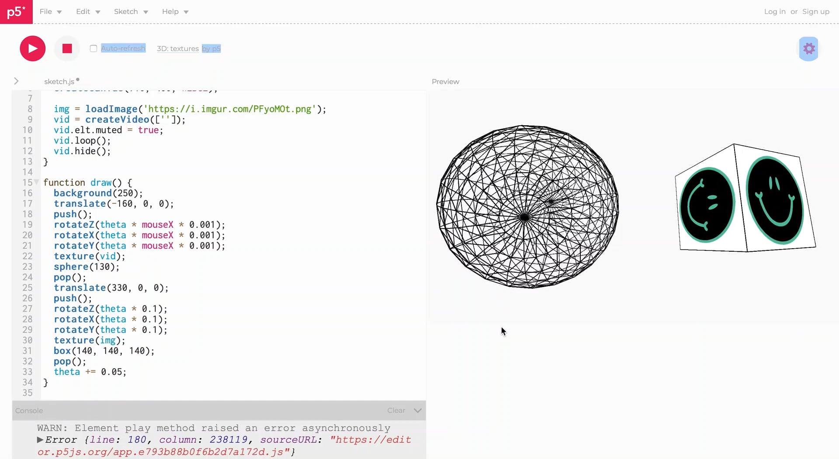
Task: Click the p5* logo home icon
Action: [x=16, y=12]
